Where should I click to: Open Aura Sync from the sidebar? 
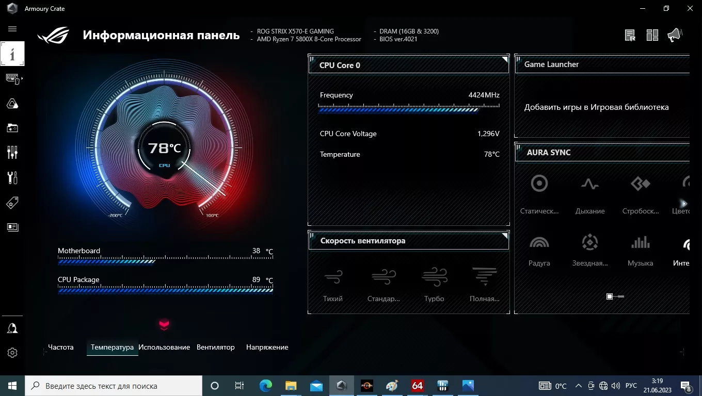12,104
